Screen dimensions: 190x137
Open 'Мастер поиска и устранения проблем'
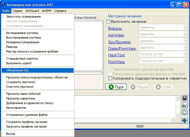tap(38, 52)
